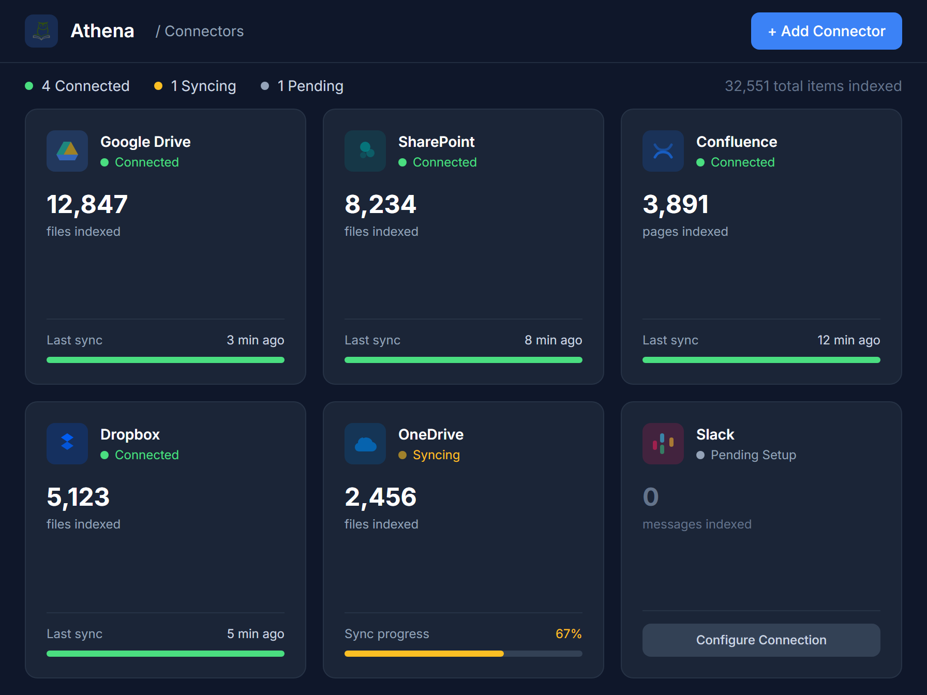Click the SharePoint connector icon
The image size is (927, 695).
(365, 151)
